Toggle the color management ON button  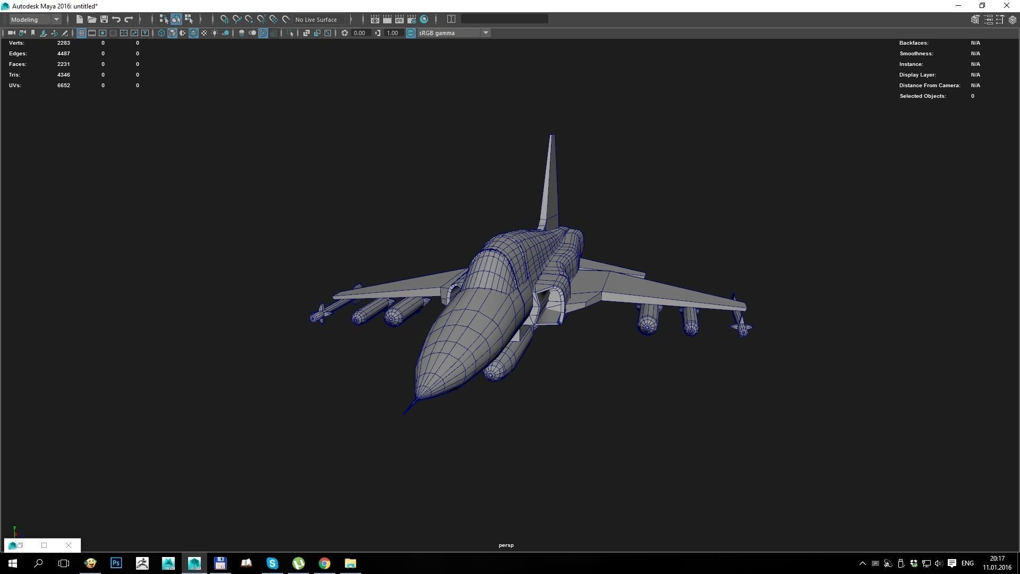(x=411, y=33)
